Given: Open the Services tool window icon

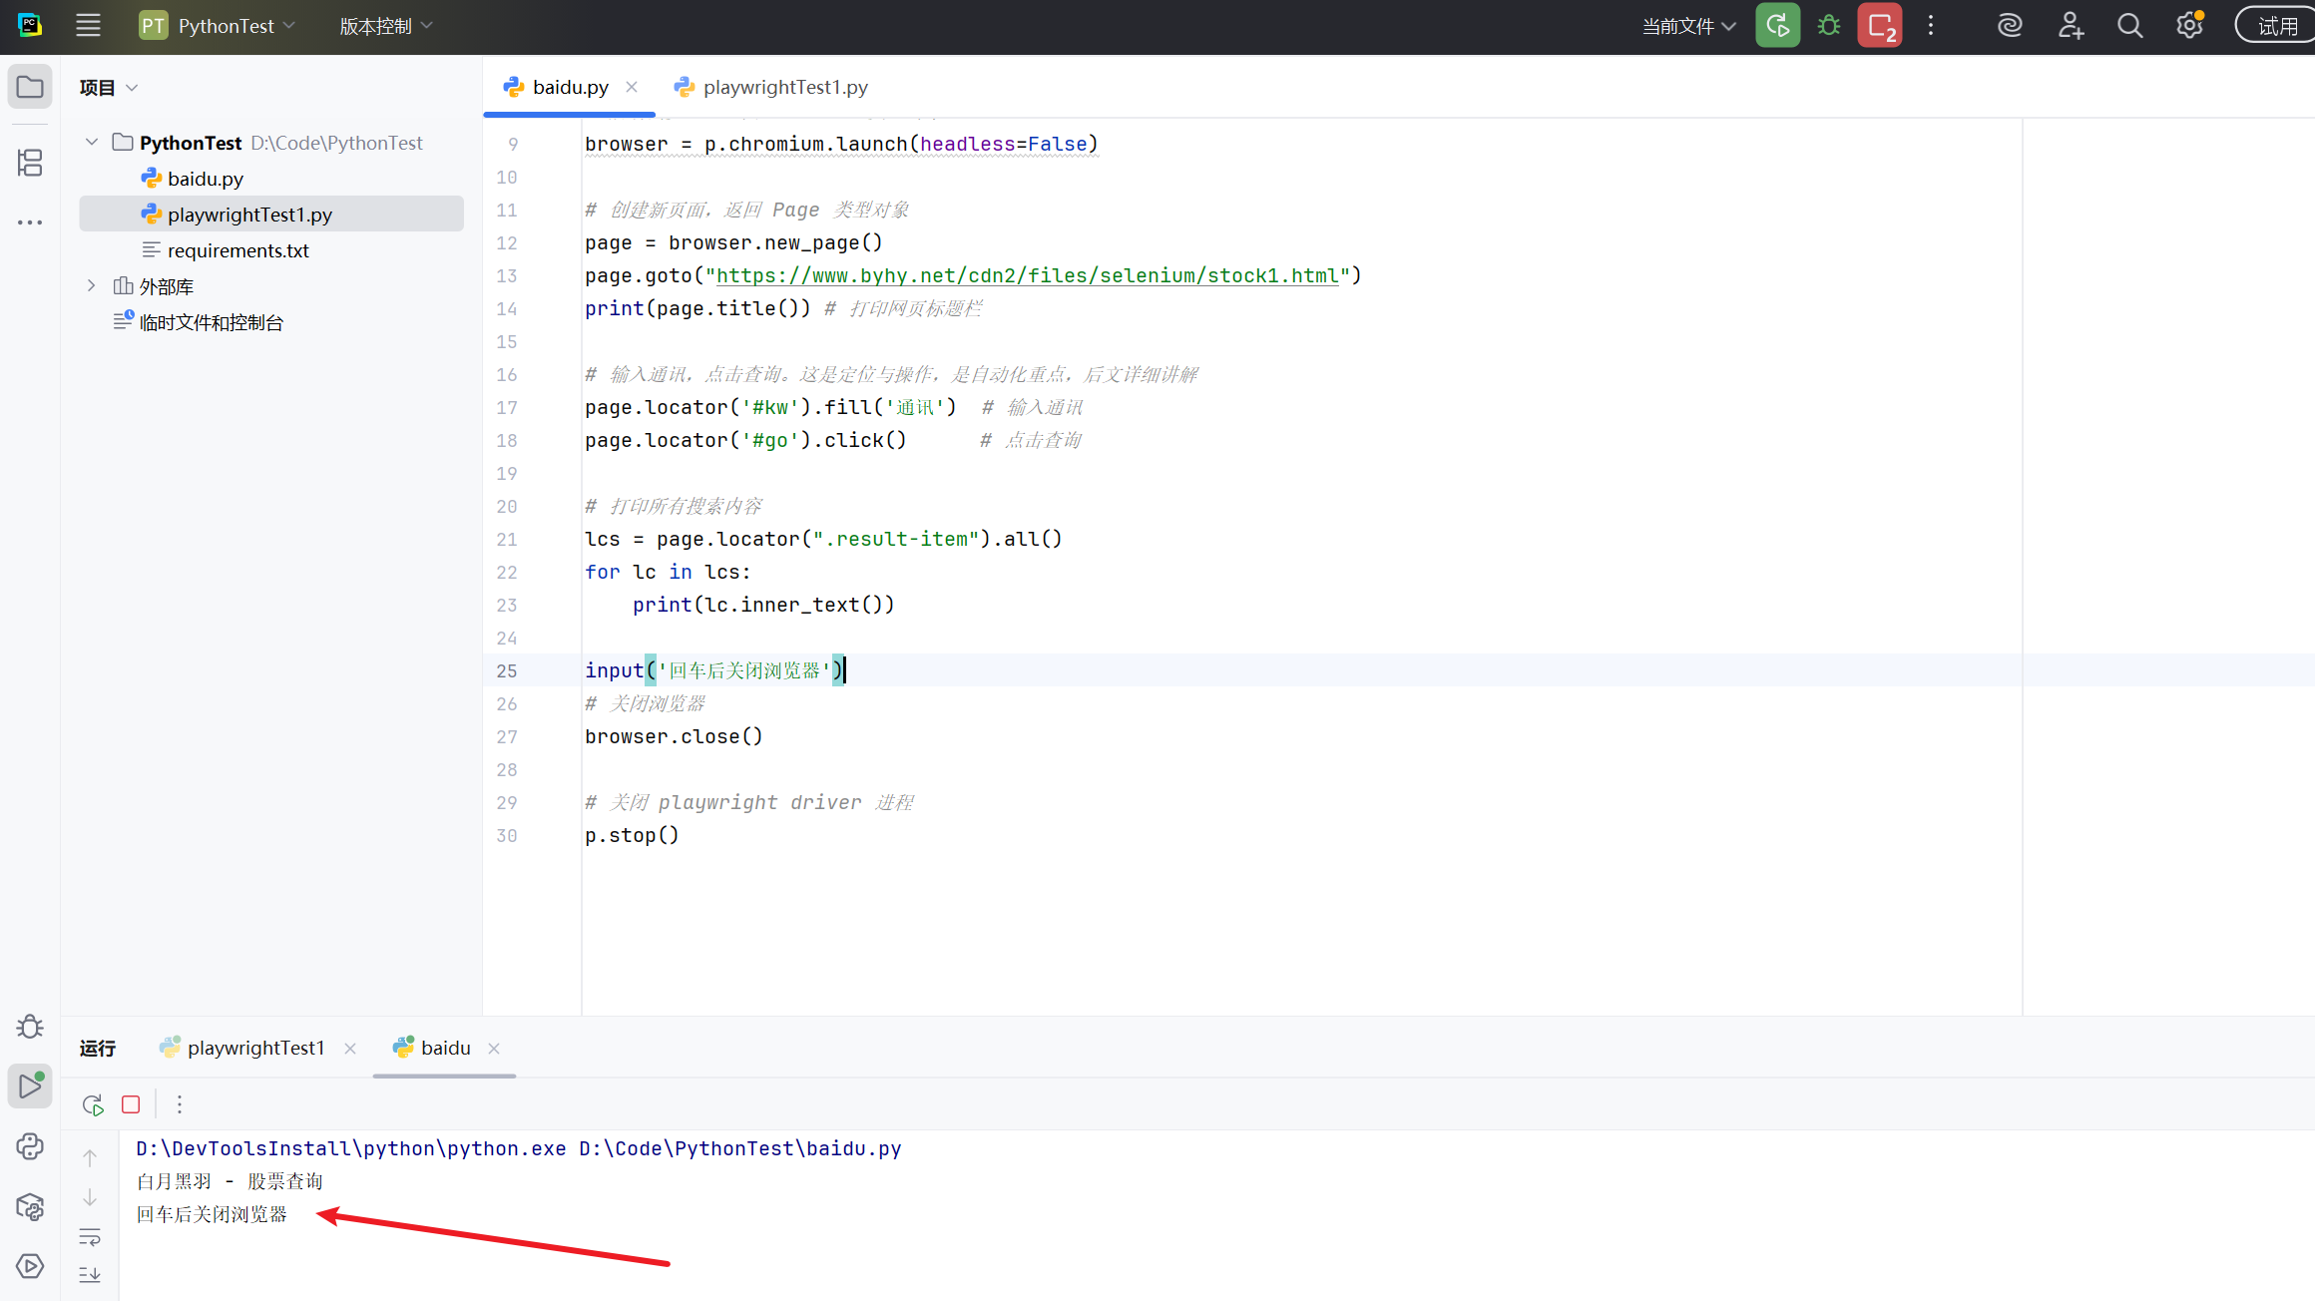Looking at the screenshot, I should pyautogui.click(x=30, y=1266).
